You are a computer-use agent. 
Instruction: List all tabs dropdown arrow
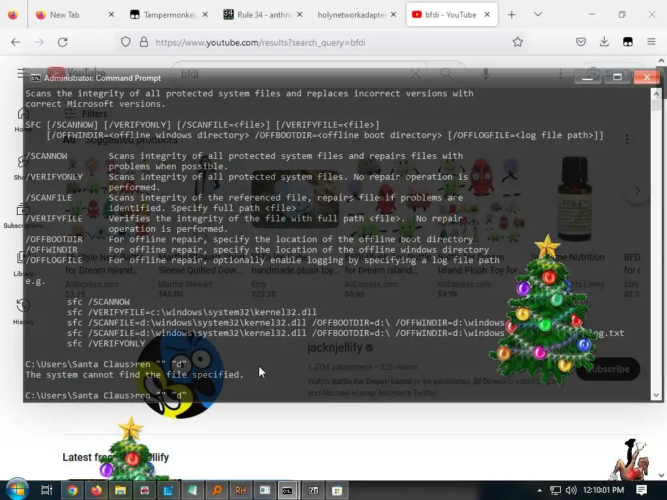(537, 14)
